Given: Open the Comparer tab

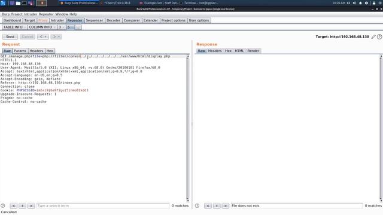Looking at the screenshot, I should click(132, 20).
